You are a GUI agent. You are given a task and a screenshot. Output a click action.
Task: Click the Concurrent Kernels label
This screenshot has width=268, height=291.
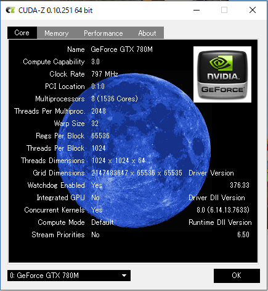[54, 210]
